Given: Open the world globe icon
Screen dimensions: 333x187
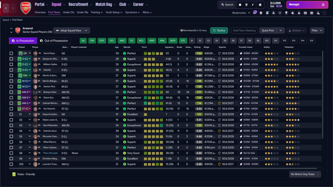Looking at the screenshot, I should click(246, 5).
